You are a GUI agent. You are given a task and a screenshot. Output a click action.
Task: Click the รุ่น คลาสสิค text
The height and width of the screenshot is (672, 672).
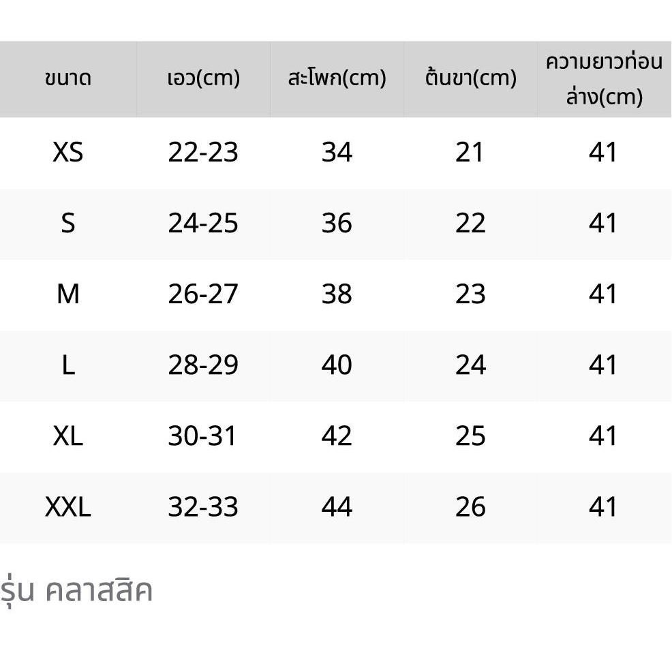pos(76,590)
